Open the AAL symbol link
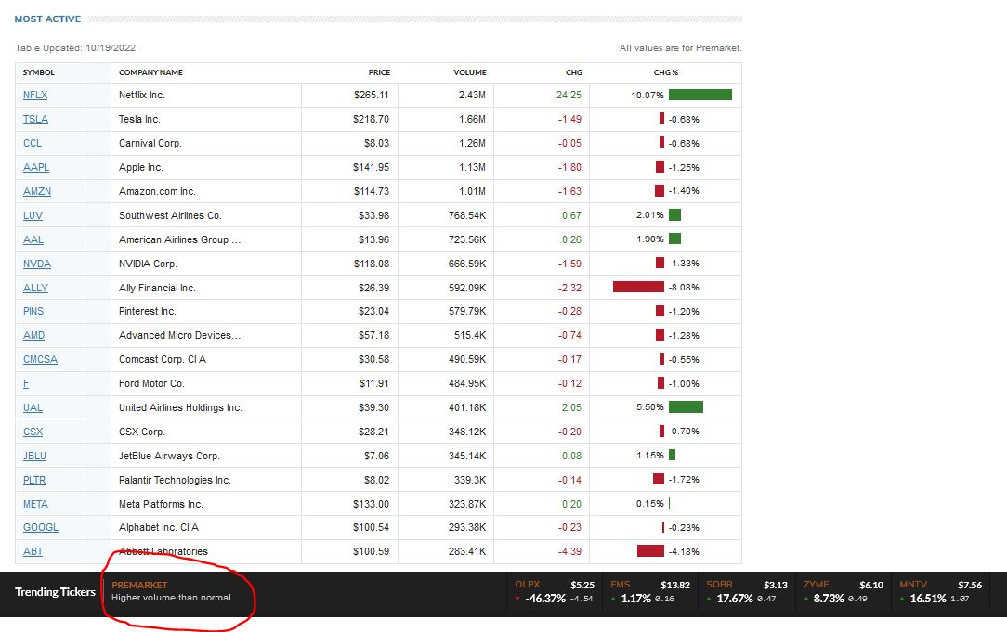 point(33,240)
